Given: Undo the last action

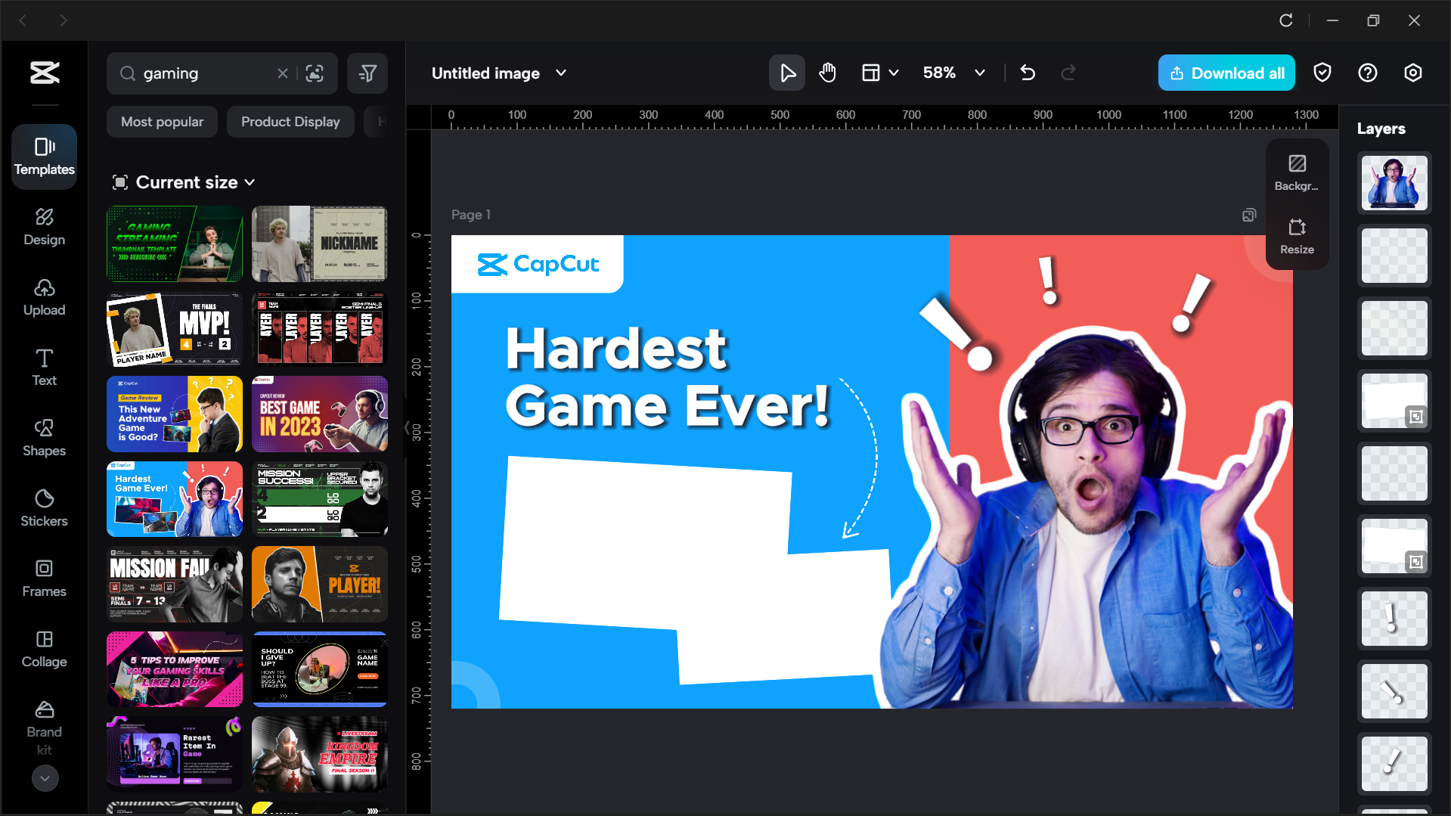Looking at the screenshot, I should [1028, 73].
